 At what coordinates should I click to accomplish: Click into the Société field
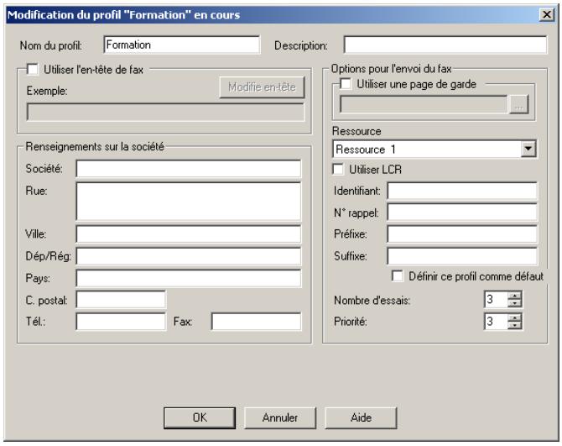(x=188, y=170)
